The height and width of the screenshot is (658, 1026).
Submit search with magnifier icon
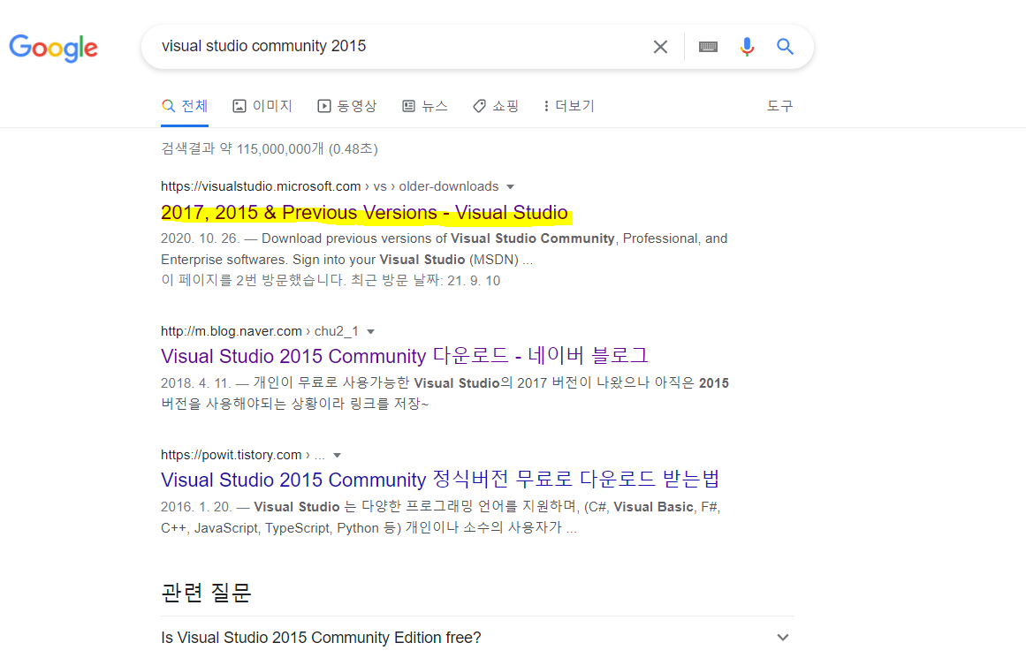click(785, 47)
